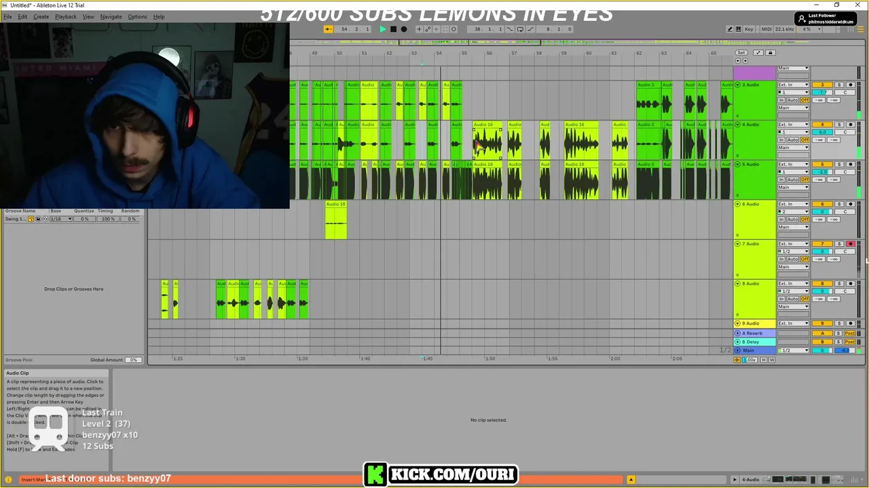The height and width of the screenshot is (488, 869).
Task: Open the Help menu
Action: click(x=159, y=16)
